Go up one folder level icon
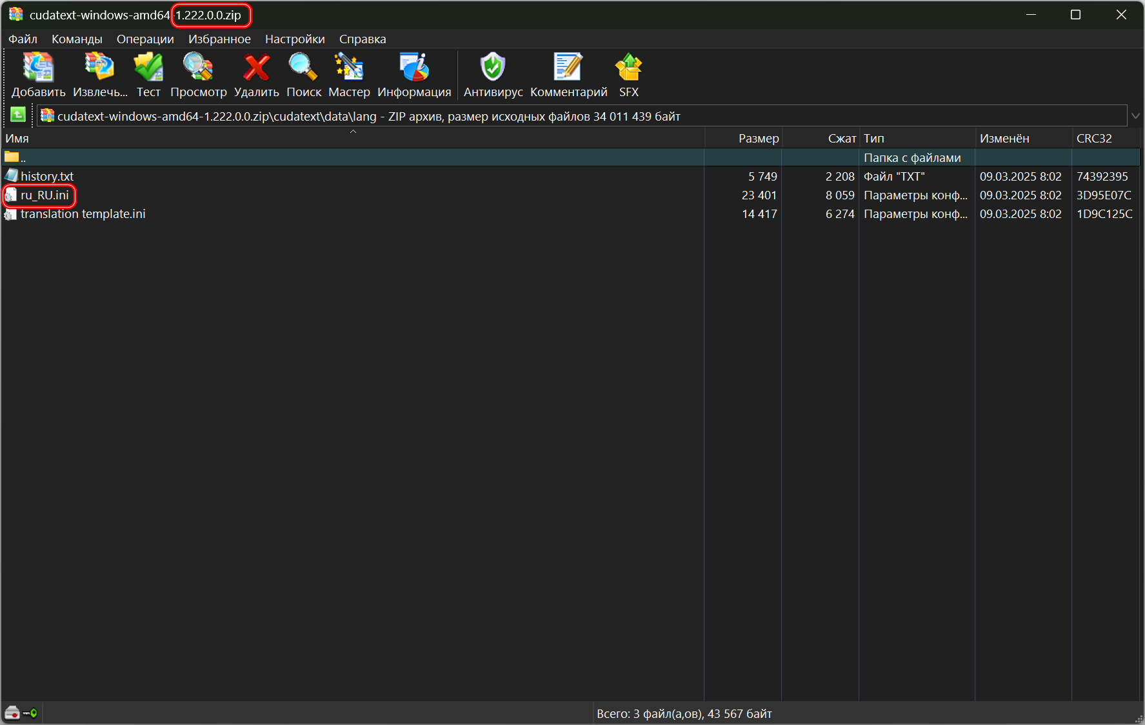1145x725 pixels. point(18,115)
